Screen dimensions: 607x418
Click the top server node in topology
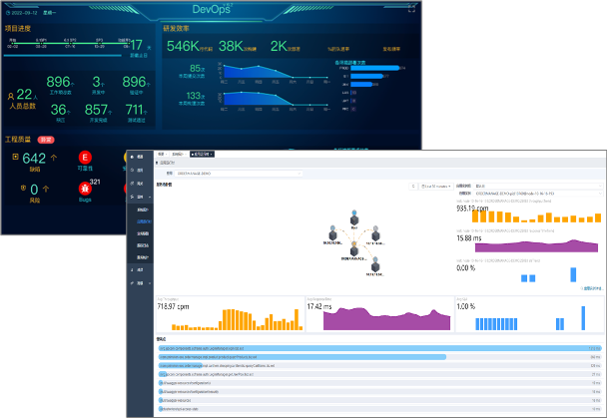coord(353,216)
